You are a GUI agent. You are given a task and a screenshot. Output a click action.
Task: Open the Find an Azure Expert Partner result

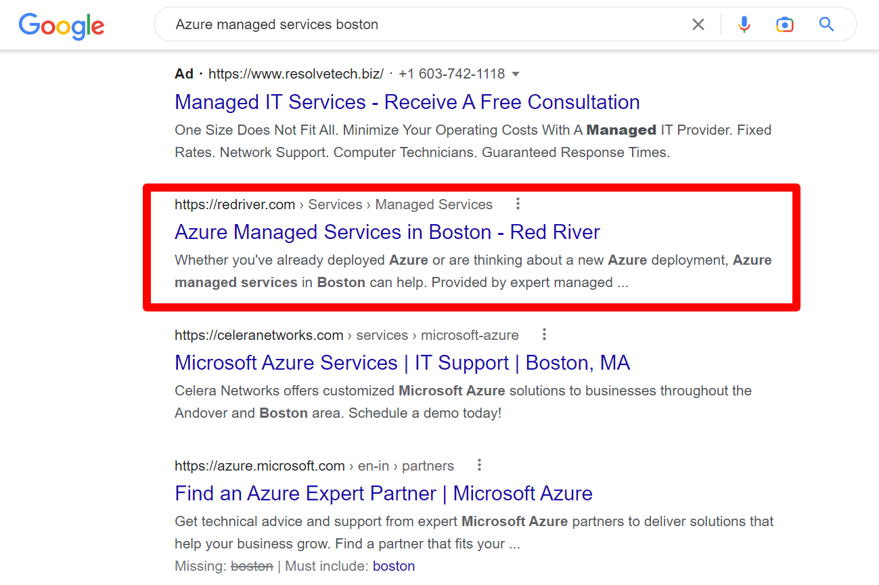click(x=384, y=493)
